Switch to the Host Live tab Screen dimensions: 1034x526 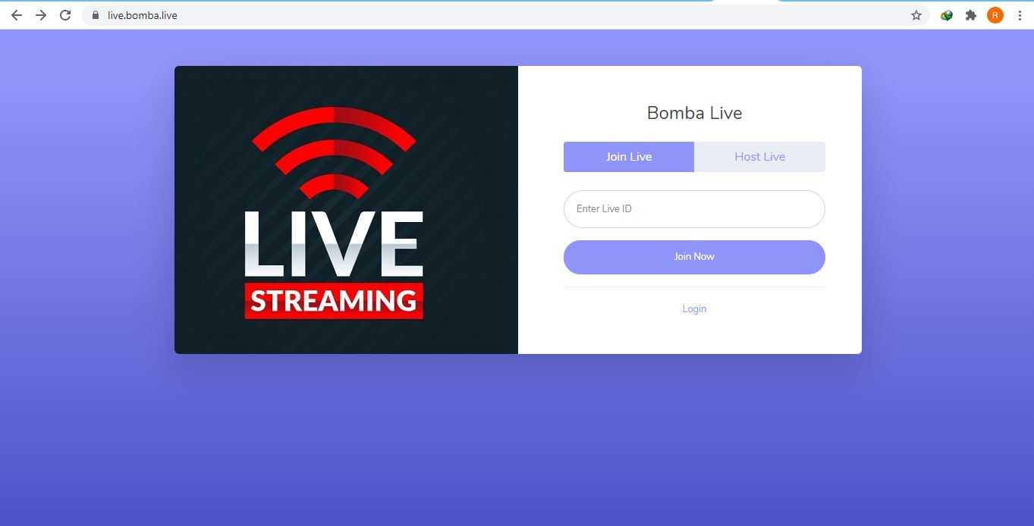pos(759,157)
